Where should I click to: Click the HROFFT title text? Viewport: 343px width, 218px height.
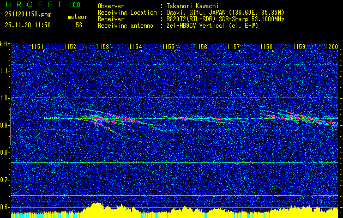tap(33, 4)
